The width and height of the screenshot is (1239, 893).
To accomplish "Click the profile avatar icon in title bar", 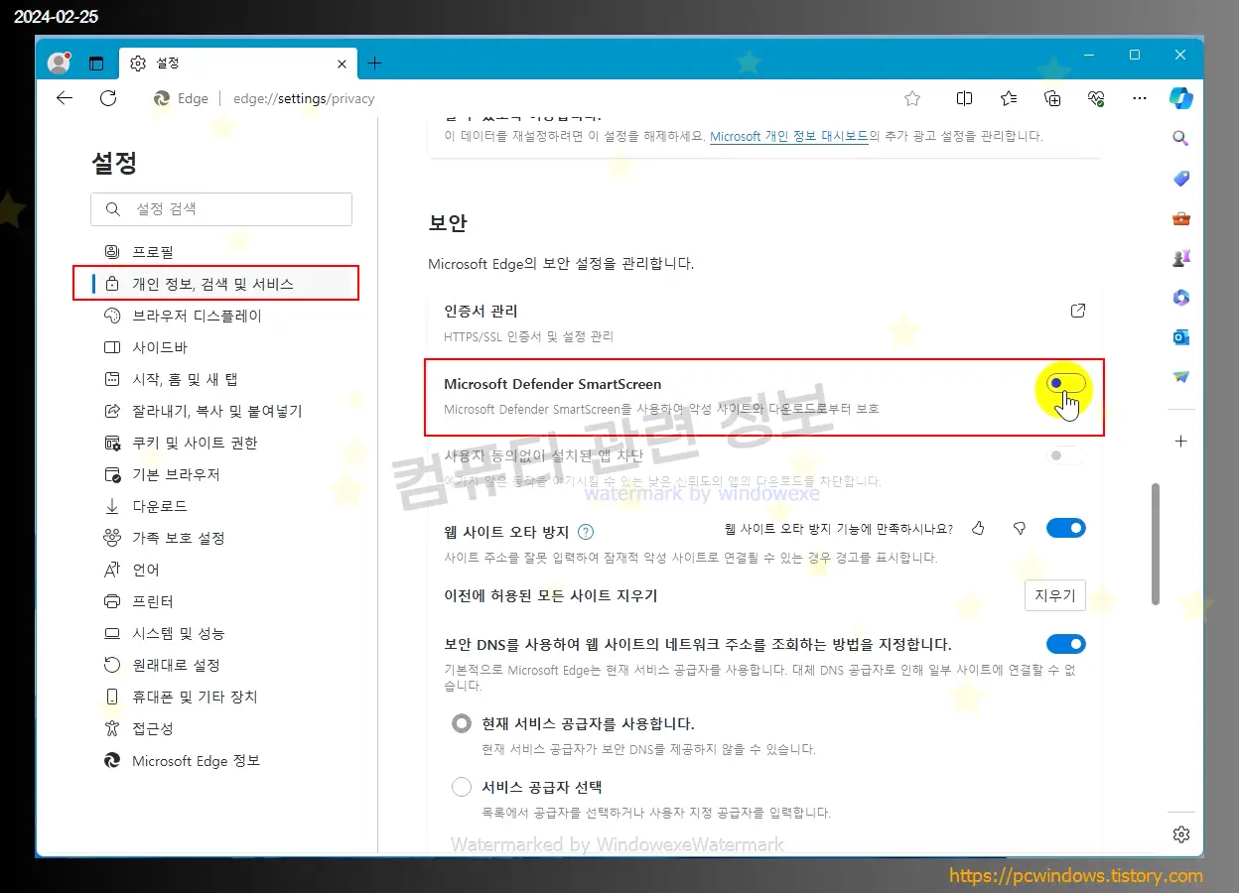I will (59, 63).
